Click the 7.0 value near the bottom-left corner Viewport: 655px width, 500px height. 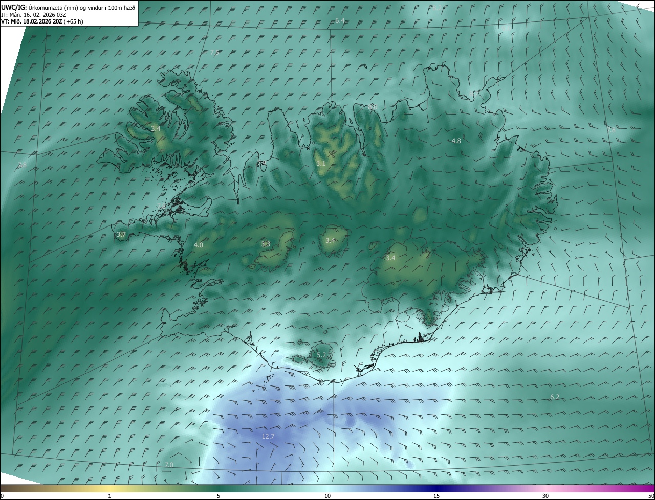coord(169,464)
